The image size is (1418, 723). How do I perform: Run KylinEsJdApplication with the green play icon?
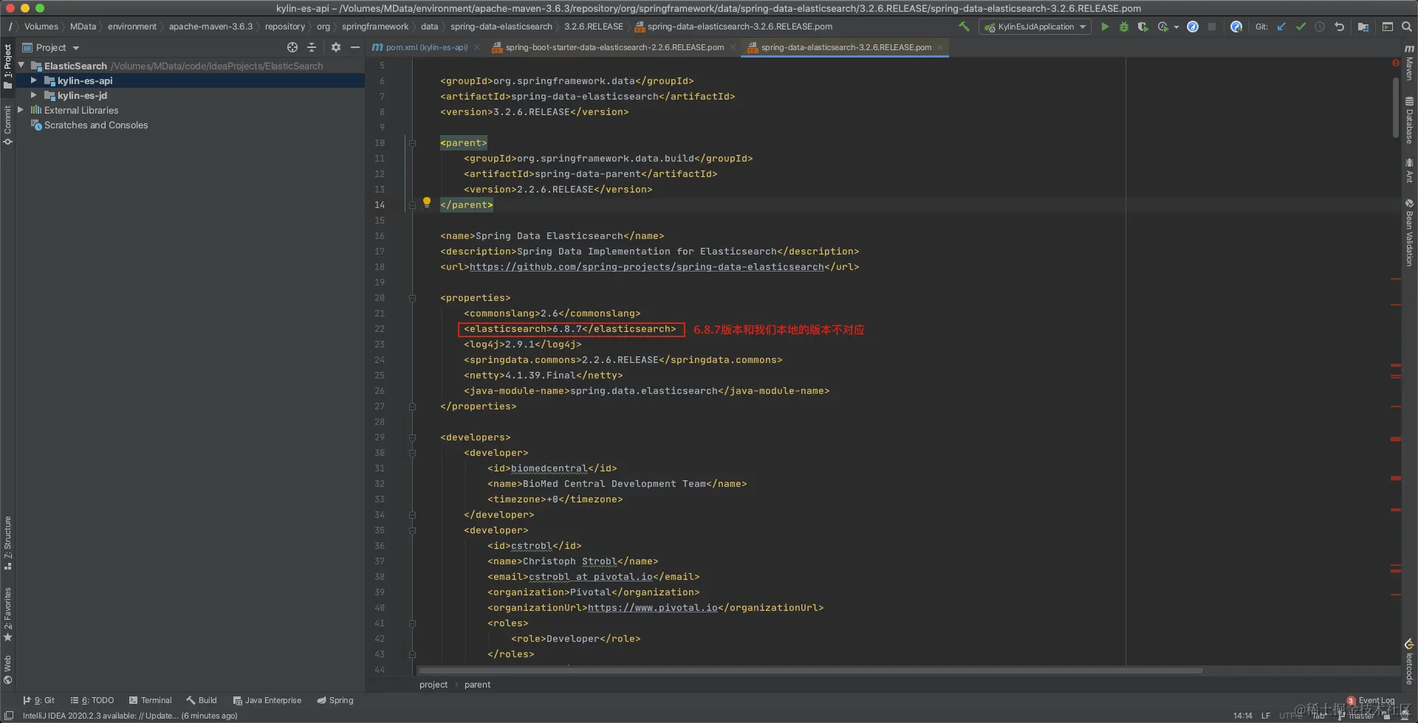click(x=1105, y=27)
